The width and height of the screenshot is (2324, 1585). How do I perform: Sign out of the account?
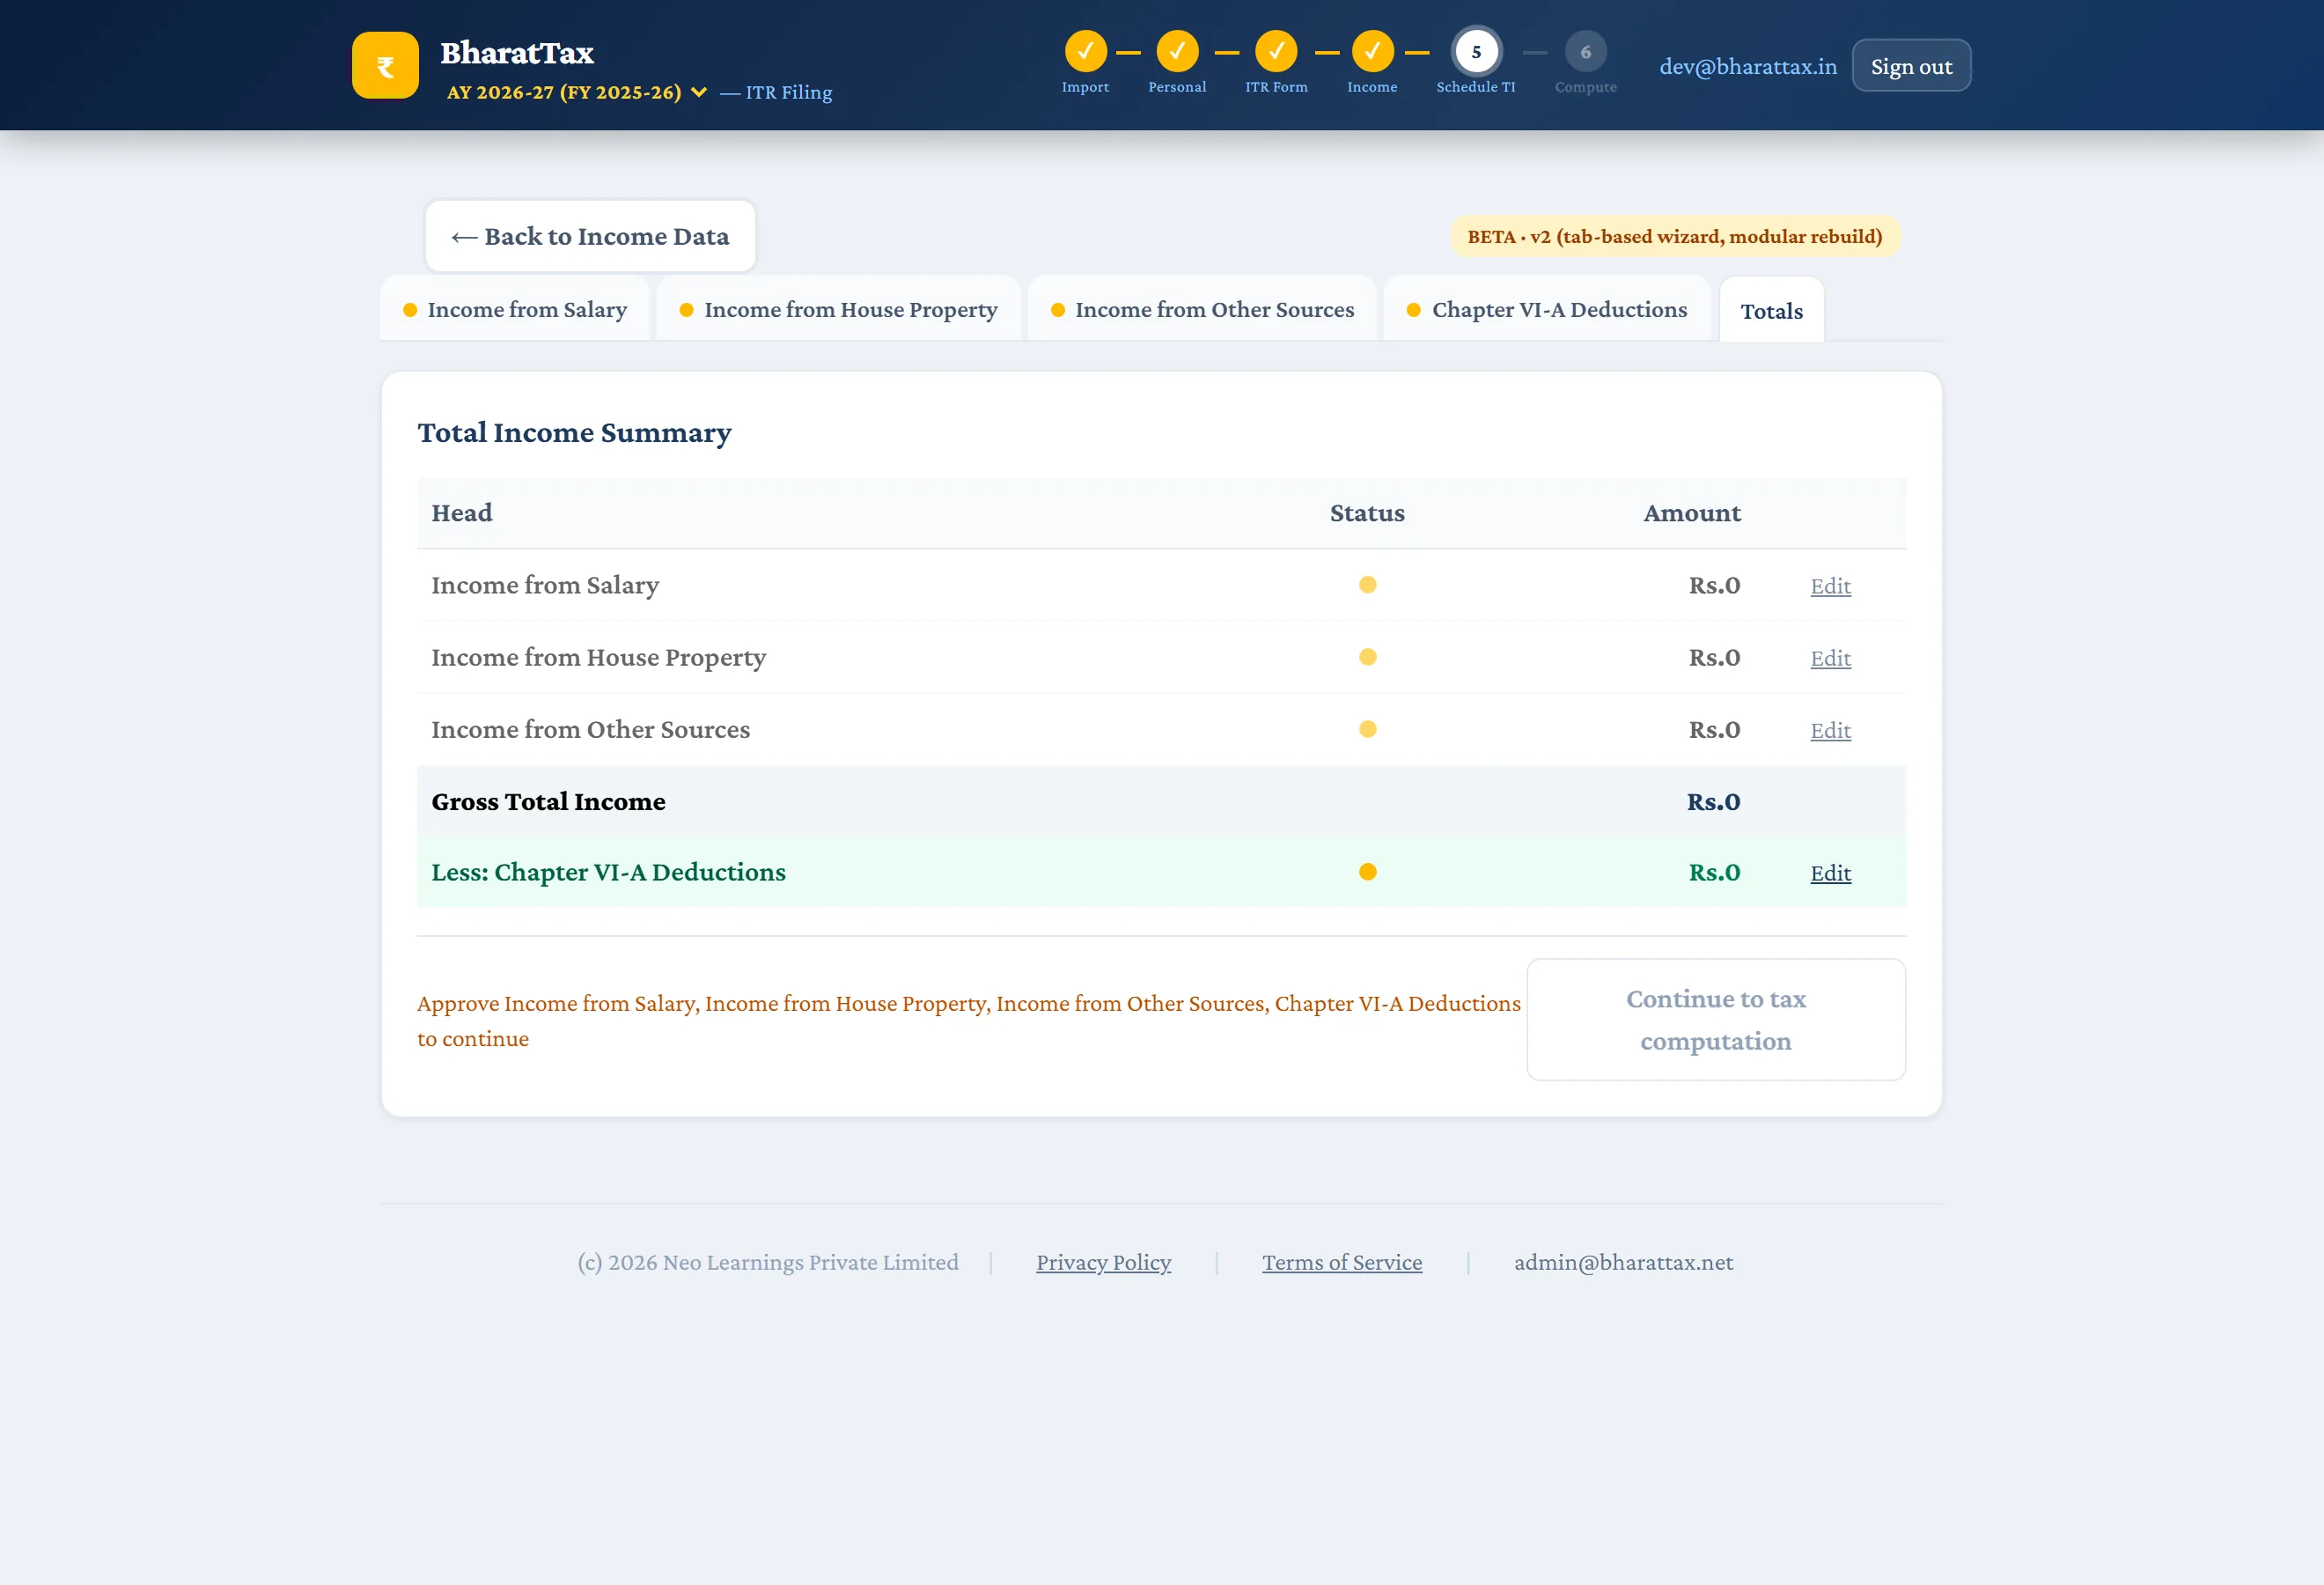(1911, 66)
